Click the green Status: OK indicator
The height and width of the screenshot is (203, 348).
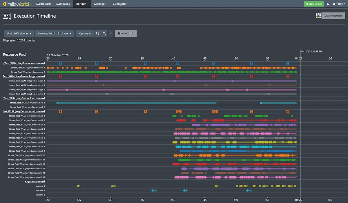point(313,4)
